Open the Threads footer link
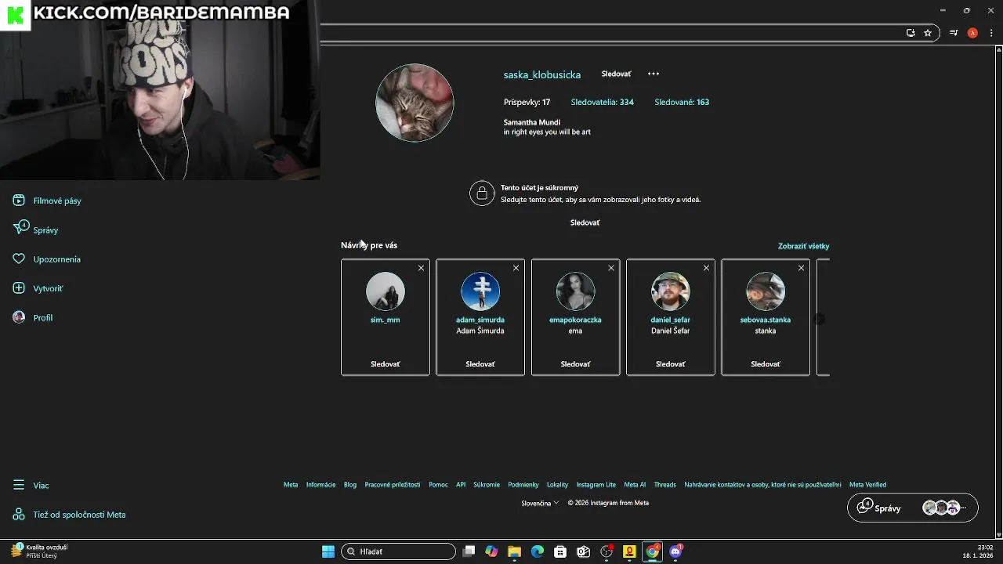The image size is (1003, 564). [x=665, y=485]
